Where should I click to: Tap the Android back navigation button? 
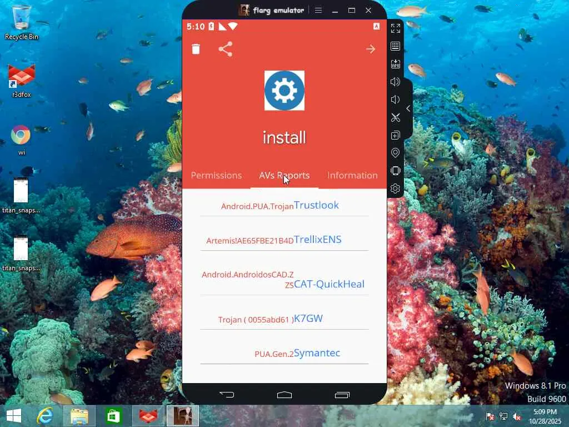[x=227, y=395]
